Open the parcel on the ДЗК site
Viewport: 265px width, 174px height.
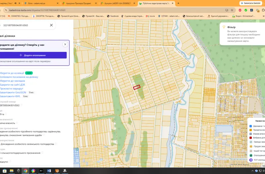pyautogui.click(x=12, y=85)
